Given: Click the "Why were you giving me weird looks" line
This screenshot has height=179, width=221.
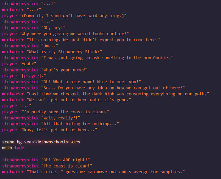Looking at the screenshot, I should pyautogui.click(x=74, y=34).
